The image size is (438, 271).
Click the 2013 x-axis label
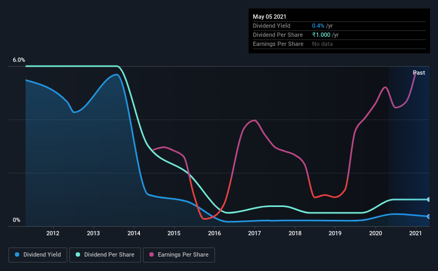93,233
